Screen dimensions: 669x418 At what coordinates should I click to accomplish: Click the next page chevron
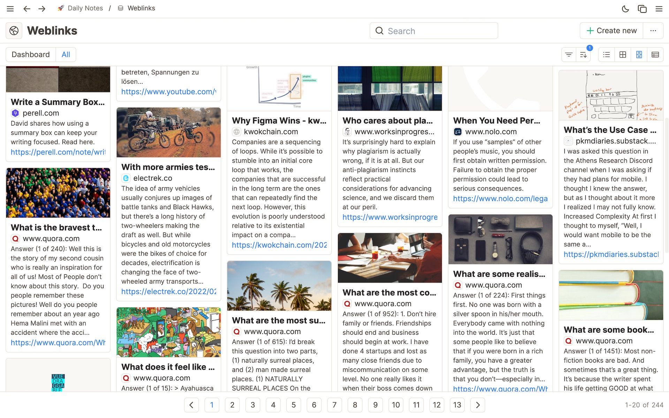click(478, 405)
